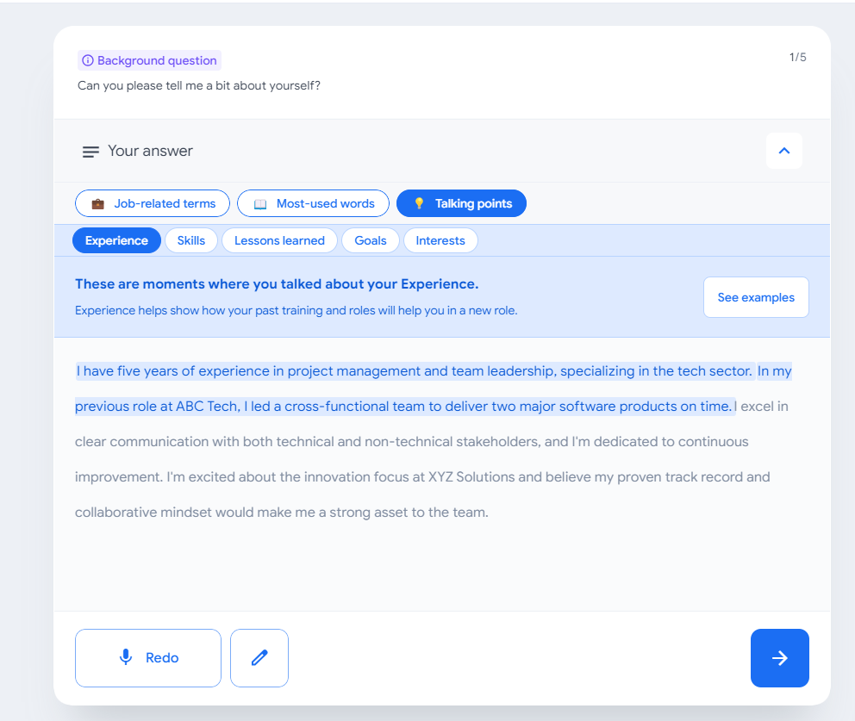This screenshot has width=855, height=721.
Task: Switch to the Interests chip
Action: click(x=440, y=240)
